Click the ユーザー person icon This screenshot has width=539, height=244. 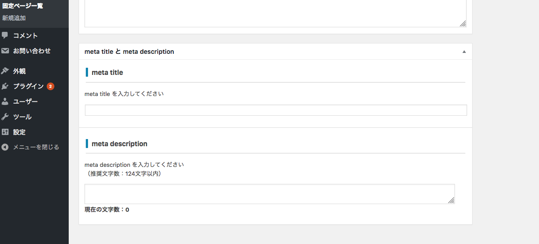coord(5,101)
